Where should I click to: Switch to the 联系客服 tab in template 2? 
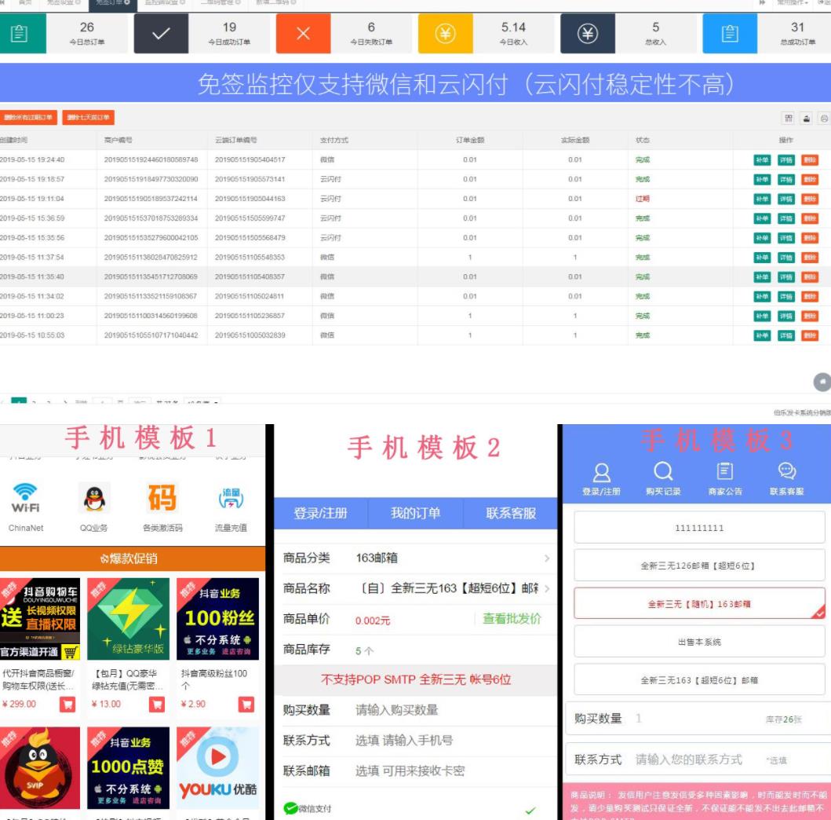point(511,514)
